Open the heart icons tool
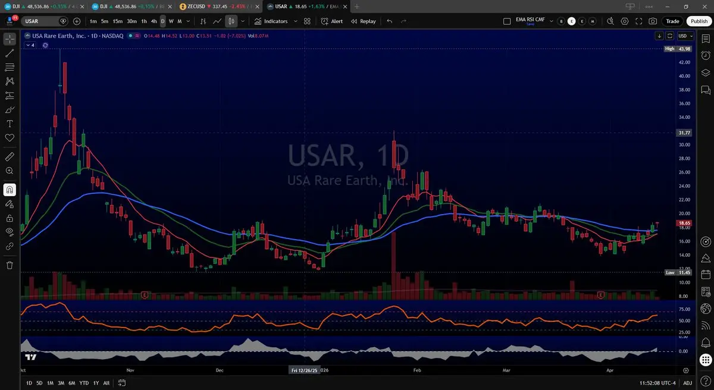The width and height of the screenshot is (714, 390). (x=10, y=138)
